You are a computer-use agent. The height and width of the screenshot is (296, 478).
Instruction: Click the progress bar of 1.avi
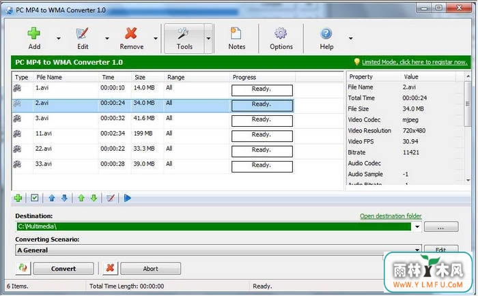[x=262, y=91]
